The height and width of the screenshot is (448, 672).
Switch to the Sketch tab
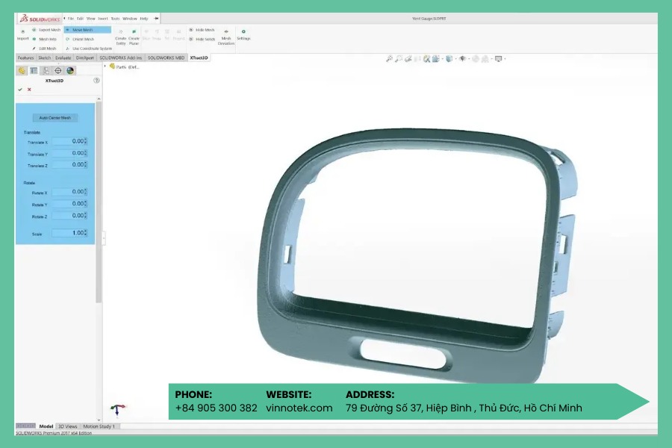pyautogui.click(x=45, y=57)
